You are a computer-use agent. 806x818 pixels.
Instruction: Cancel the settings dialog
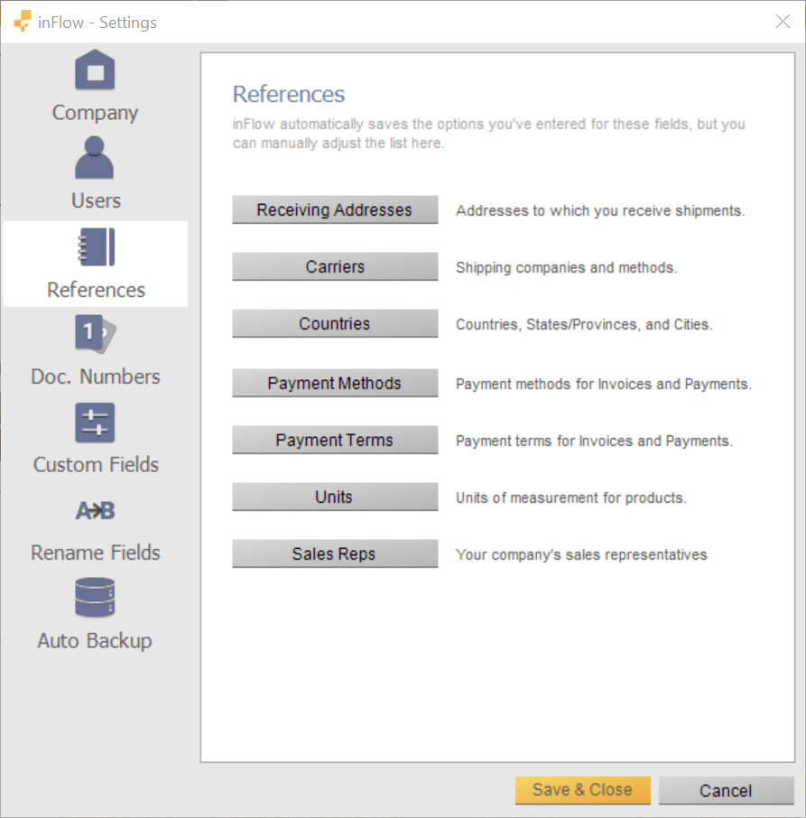point(727,790)
